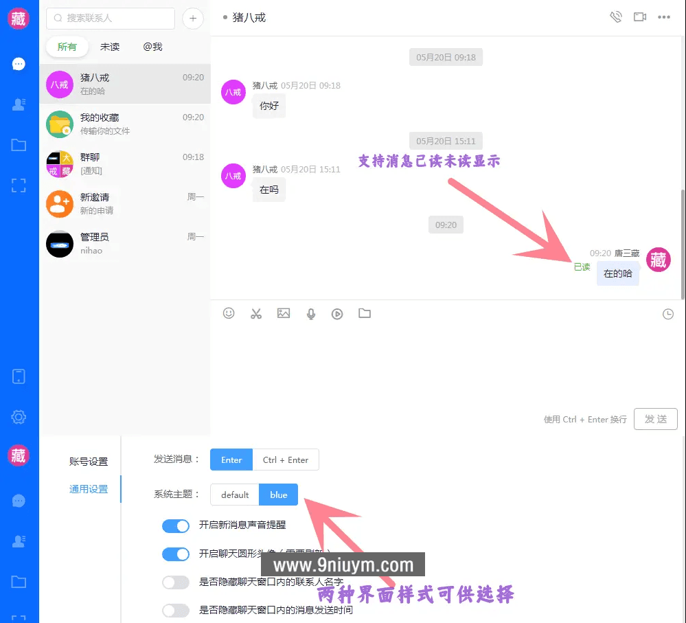Click the search contacts input field
The height and width of the screenshot is (623, 686).
(x=110, y=19)
